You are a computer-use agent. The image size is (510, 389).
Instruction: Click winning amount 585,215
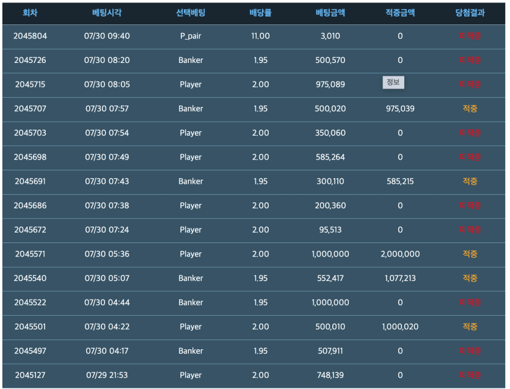tap(400, 181)
